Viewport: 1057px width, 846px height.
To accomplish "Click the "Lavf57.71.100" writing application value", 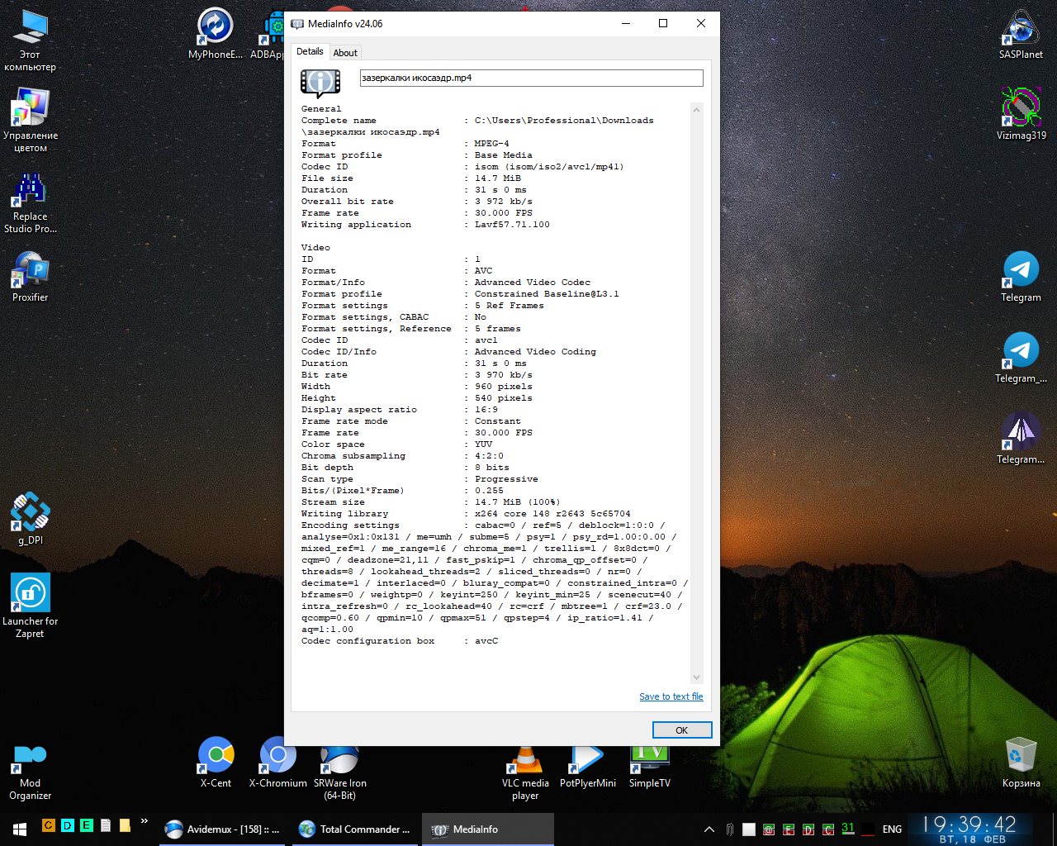I will click(512, 225).
